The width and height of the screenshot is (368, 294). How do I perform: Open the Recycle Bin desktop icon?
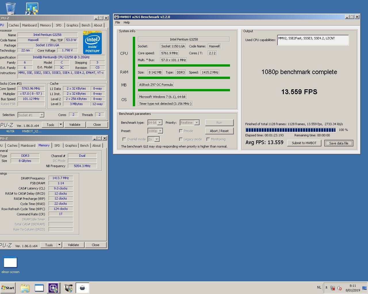(x=10, y=8)
